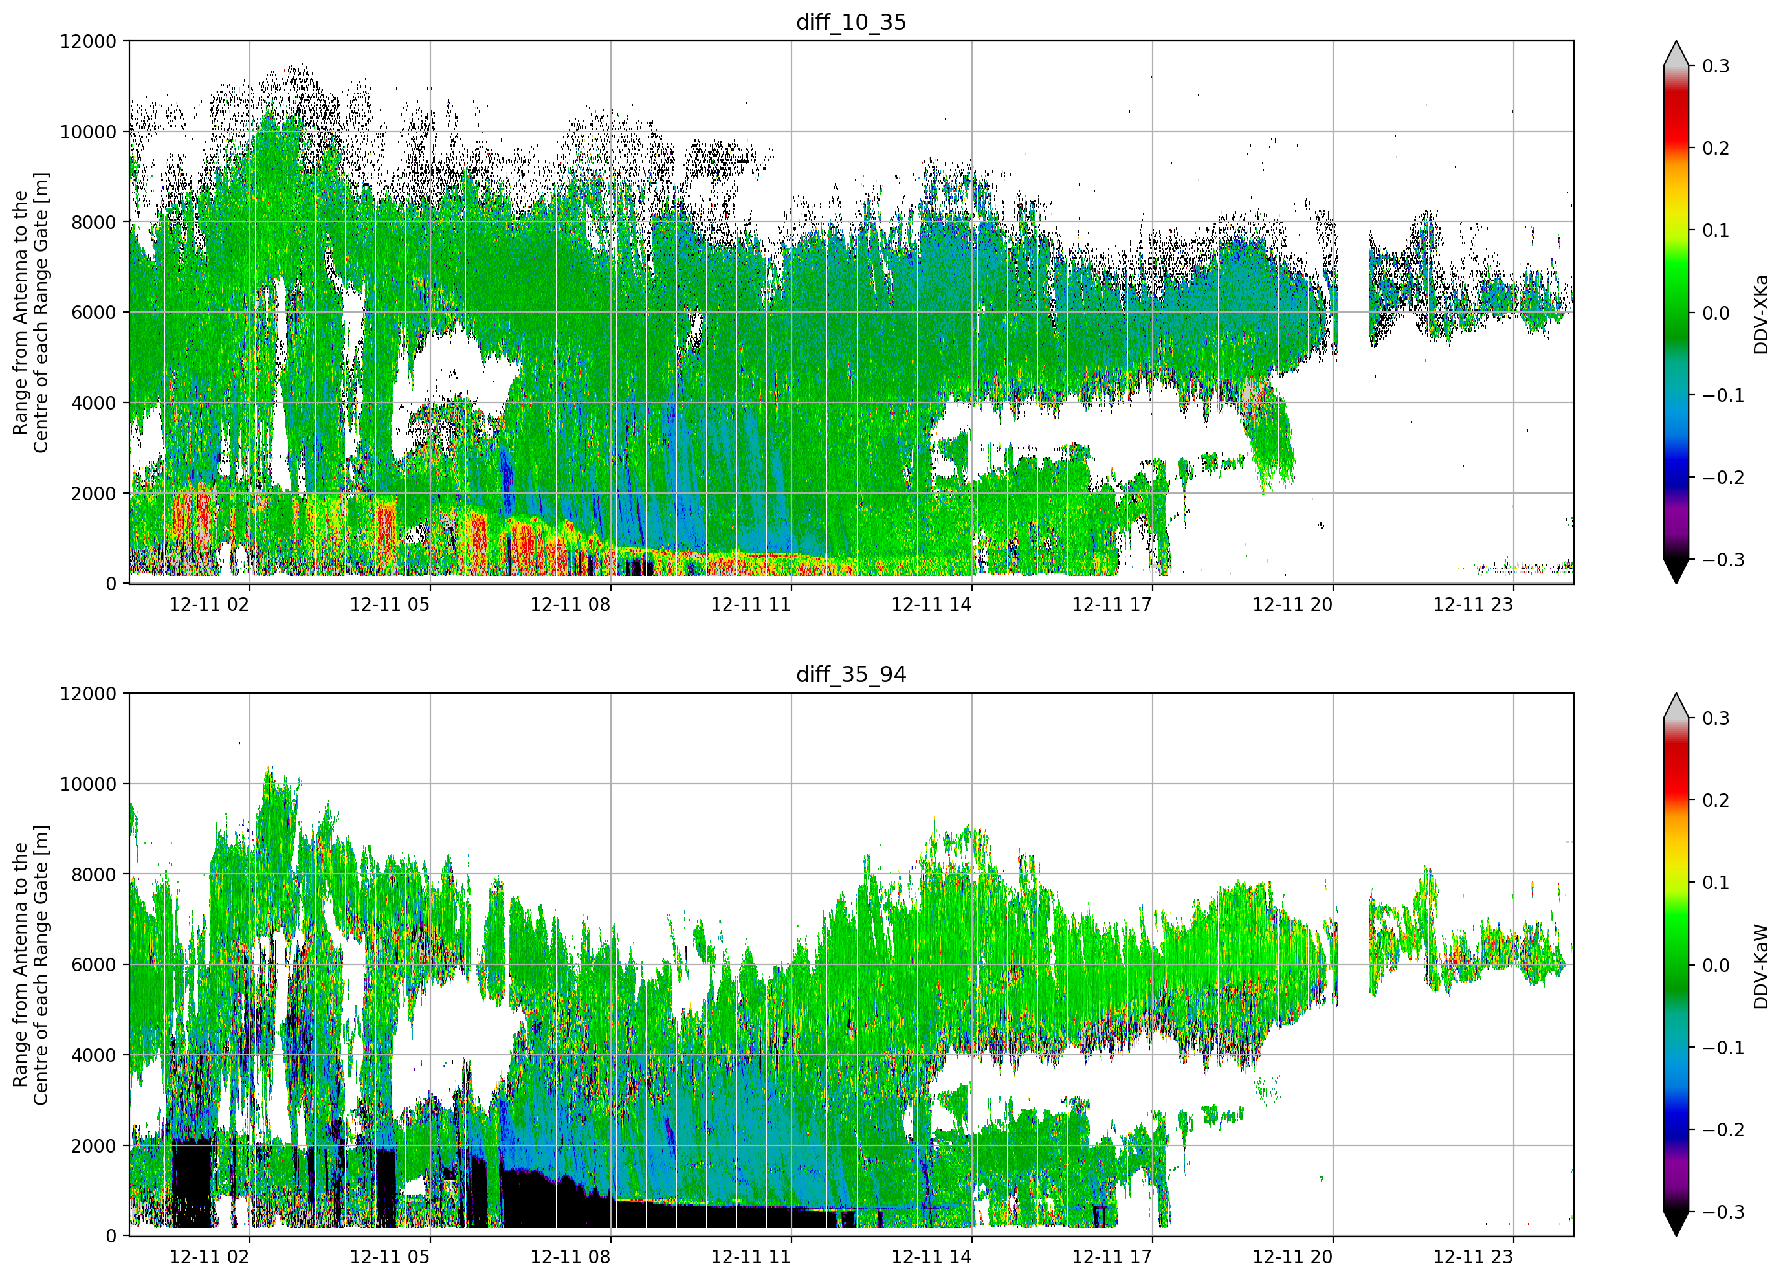The width and height of the screenshot is (1783, 1280).
Task: Click the 4000 y tick of diff_10_35
Action: [x=93, y=403]
